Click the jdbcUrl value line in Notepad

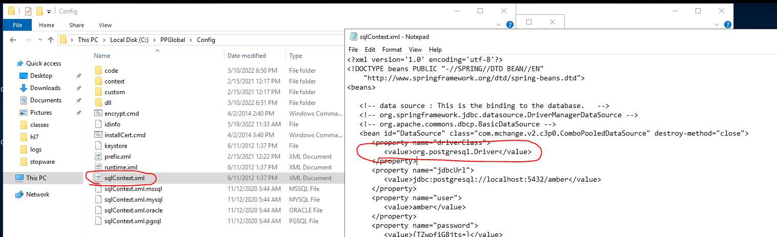click(x=493, y=180)
